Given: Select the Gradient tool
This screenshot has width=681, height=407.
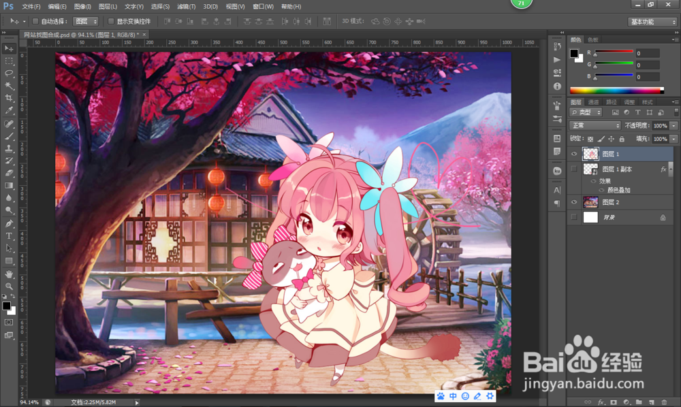Looking at the screenshot, I should [x=9, y=185].
